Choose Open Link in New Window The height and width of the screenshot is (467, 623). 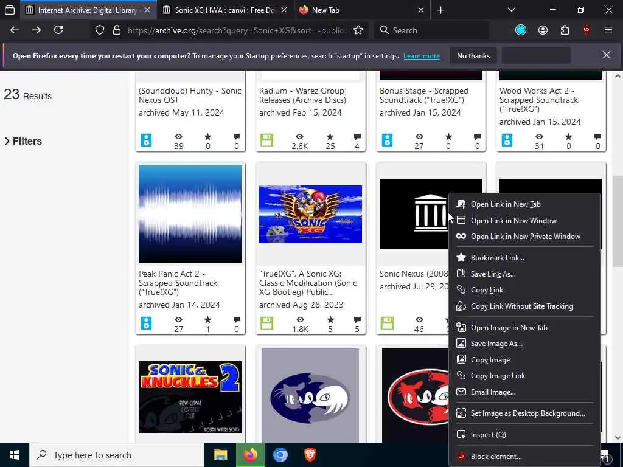point(524,220)
